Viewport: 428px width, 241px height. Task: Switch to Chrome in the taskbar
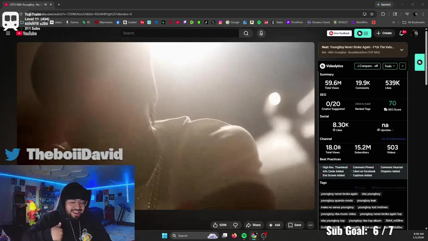[x=254, y=236]
